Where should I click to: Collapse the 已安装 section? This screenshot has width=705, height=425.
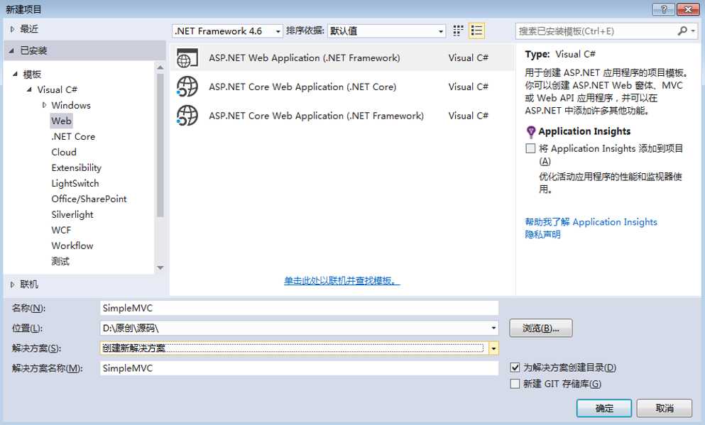click(11, 51)
